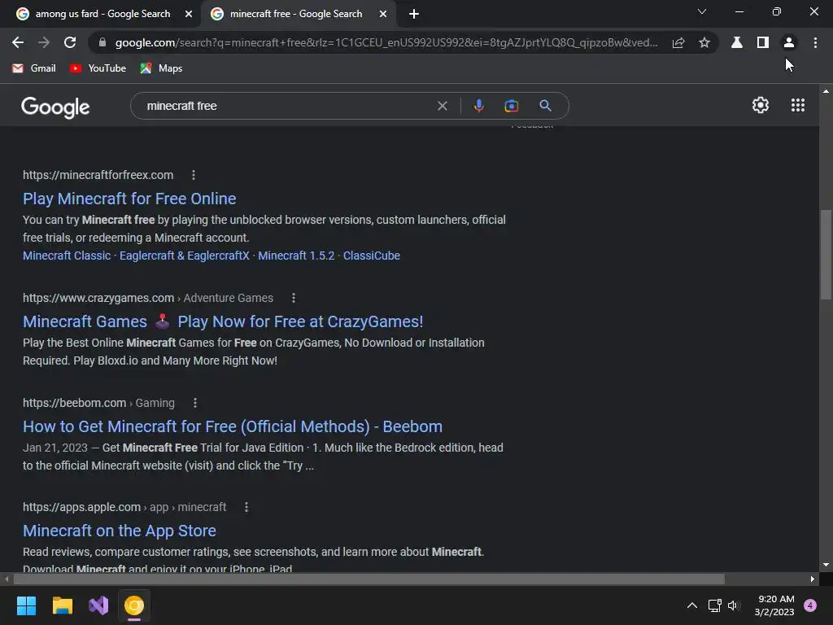This screenshot has height=625, width=833.
Task: Open Minecraft 1.5.2 sitelink
Action: click(296, 256)
